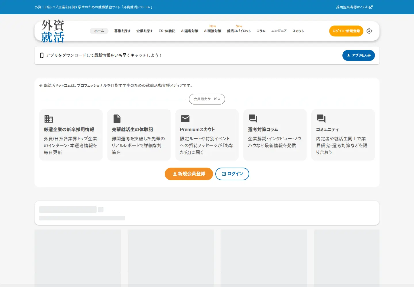Open AI面接対策 navigation item
This screenshot has height=287, width=414.
[x=213, y=31]
